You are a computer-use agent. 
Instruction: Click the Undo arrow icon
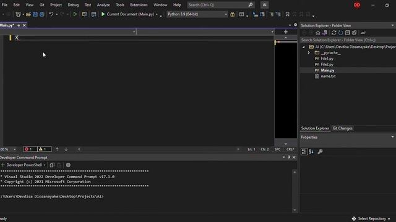pos(51,14)
